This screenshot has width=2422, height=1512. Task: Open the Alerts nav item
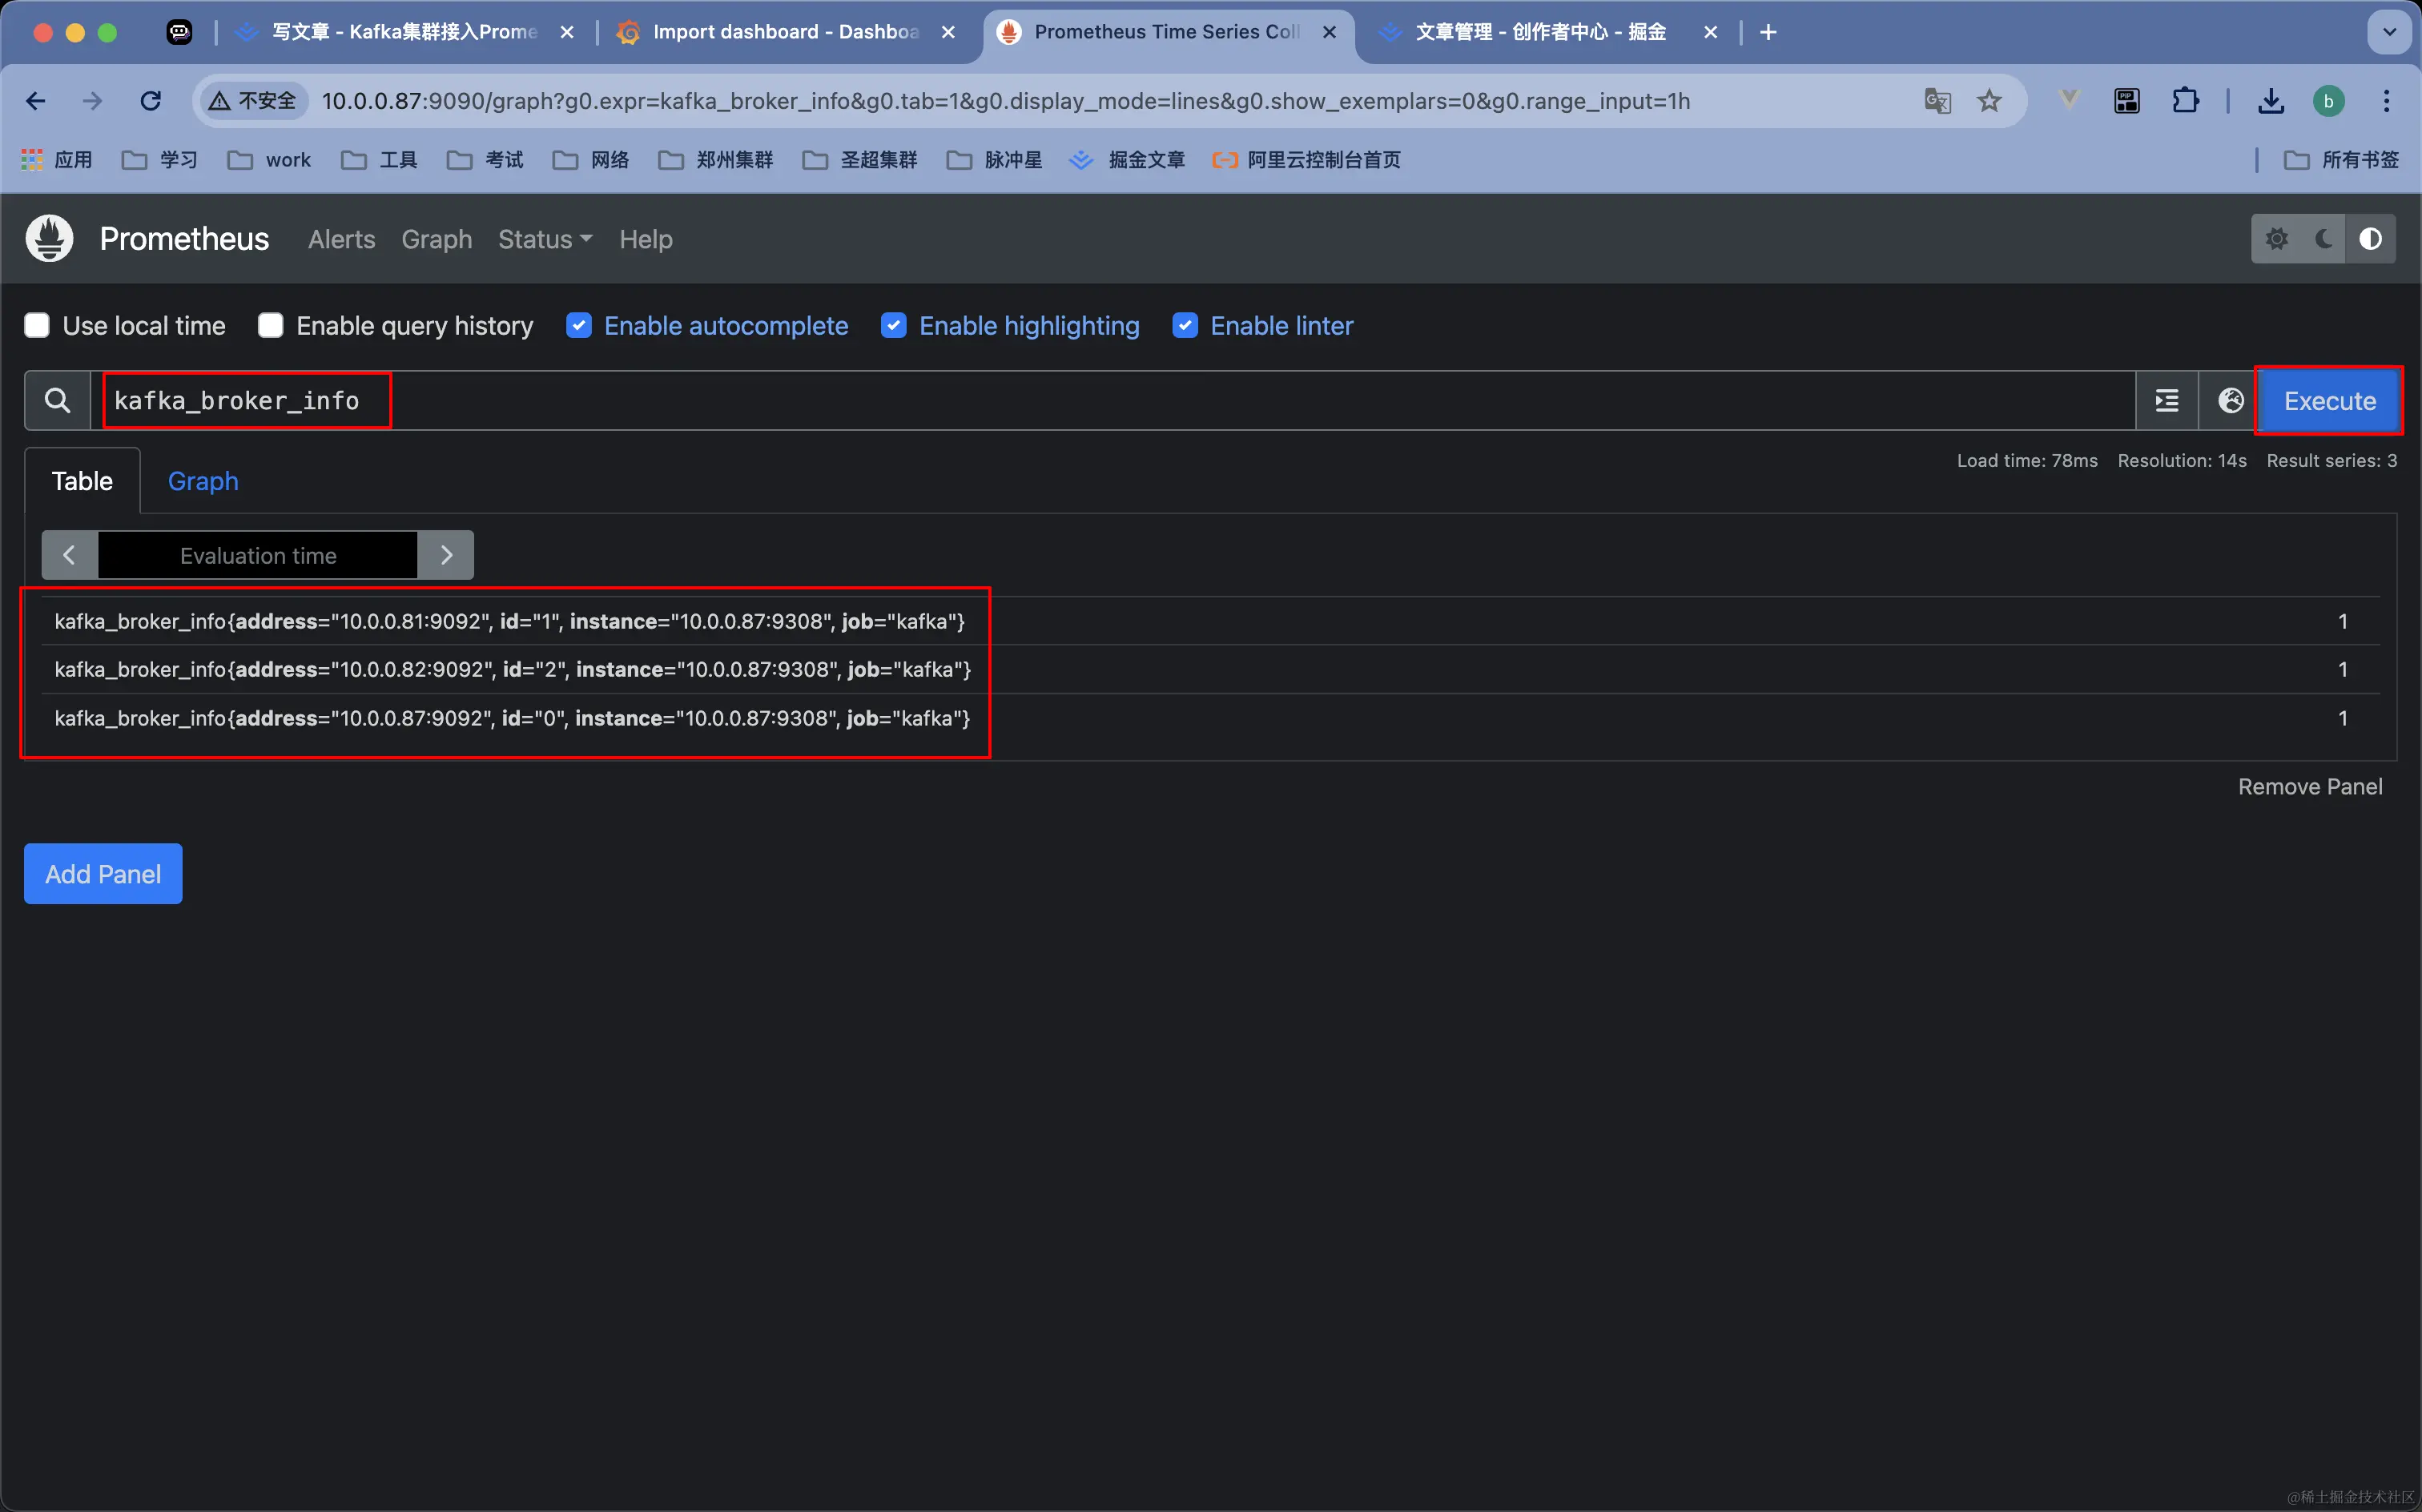coord(342,239)
